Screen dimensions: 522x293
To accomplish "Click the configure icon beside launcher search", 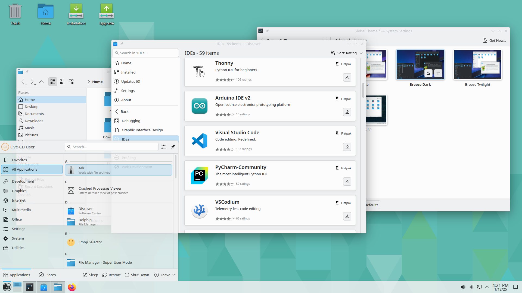I will (x=163, y=147).
